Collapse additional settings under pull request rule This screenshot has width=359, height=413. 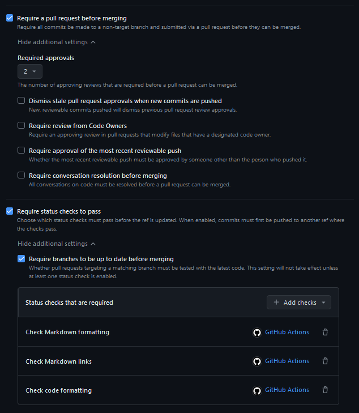click(56, 42)
